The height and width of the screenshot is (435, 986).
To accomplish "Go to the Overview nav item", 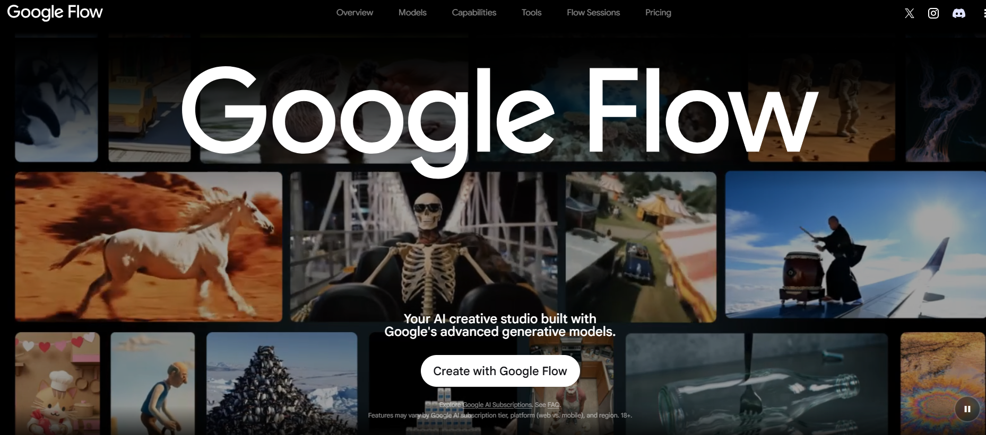I will click(354, 12).
